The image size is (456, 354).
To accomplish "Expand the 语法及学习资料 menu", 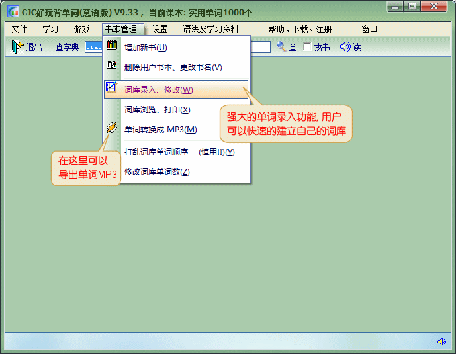I will (x=210, y=29).
